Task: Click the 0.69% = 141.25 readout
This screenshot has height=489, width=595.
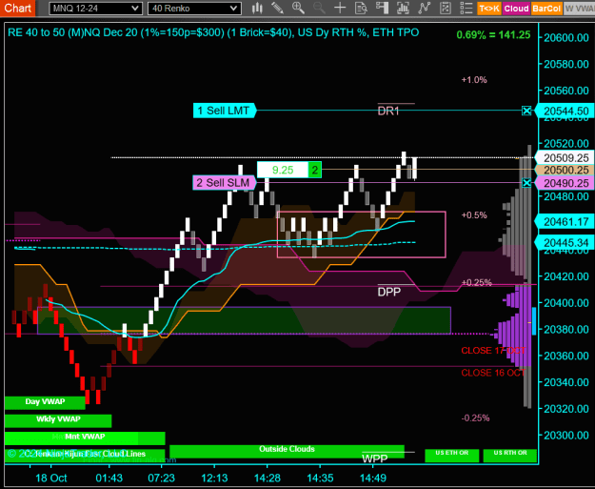Action: (493, 35)
